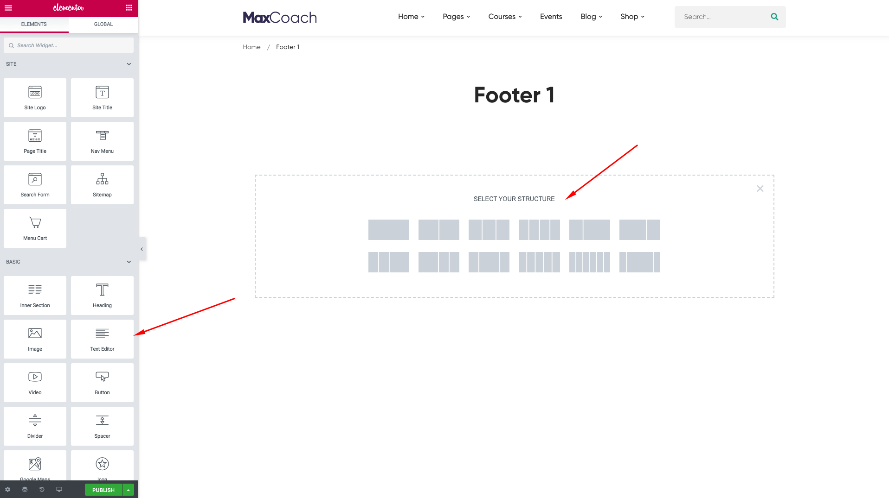
Task: Select the Divider widget
Action: click(x=35, y=426)
